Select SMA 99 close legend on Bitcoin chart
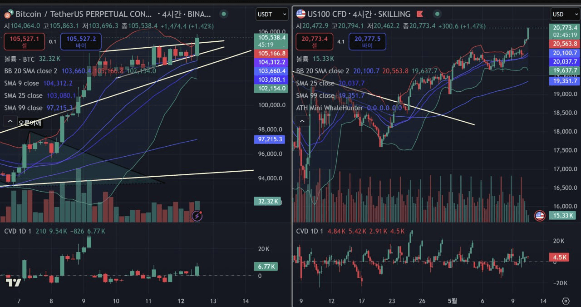This screenshot has height=307, width=581. coord(23,108)
